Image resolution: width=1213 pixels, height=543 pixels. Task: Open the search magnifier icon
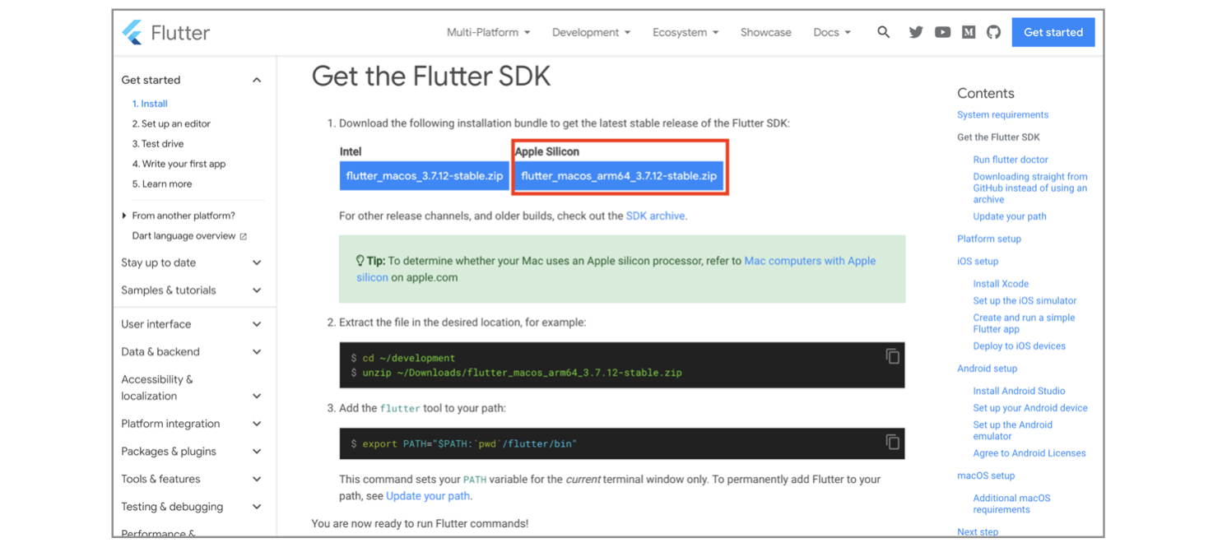(x=883, y=32)
